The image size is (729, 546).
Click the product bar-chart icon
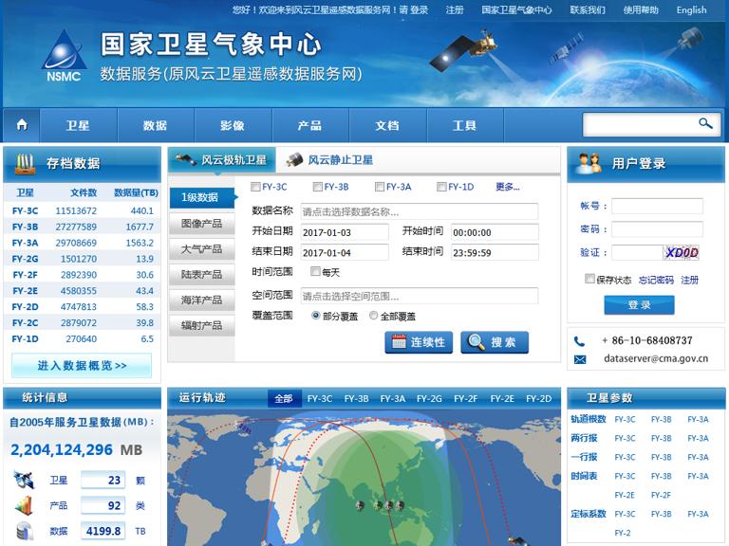[24, 505]
